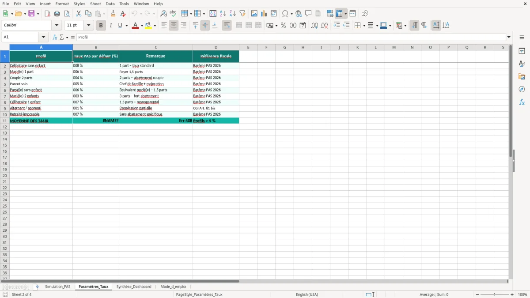
Task: Click zoom out minus button
Action: point(477,294)
